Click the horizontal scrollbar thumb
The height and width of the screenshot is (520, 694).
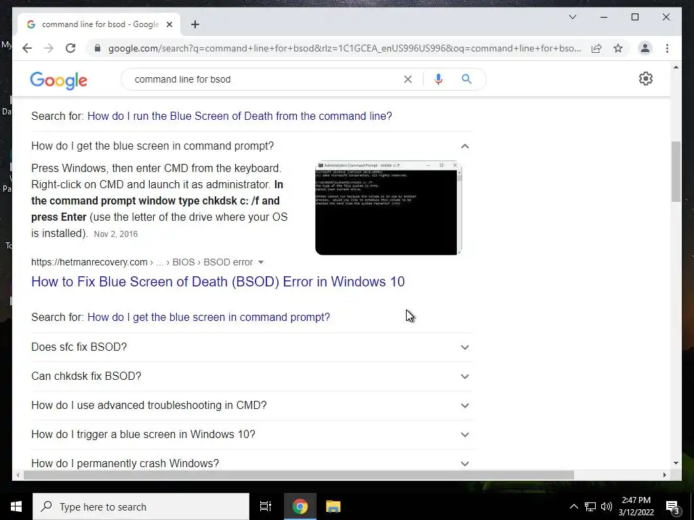coord(299,475)
